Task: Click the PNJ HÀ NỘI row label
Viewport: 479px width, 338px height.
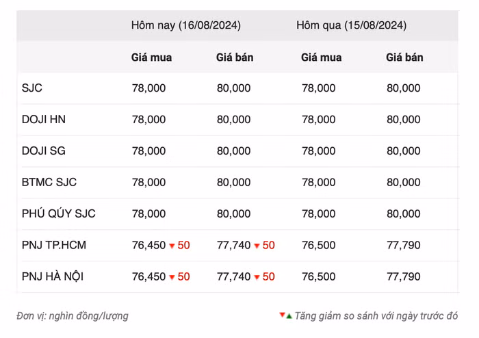Action: pyautogui.click(x=53, y=277)
